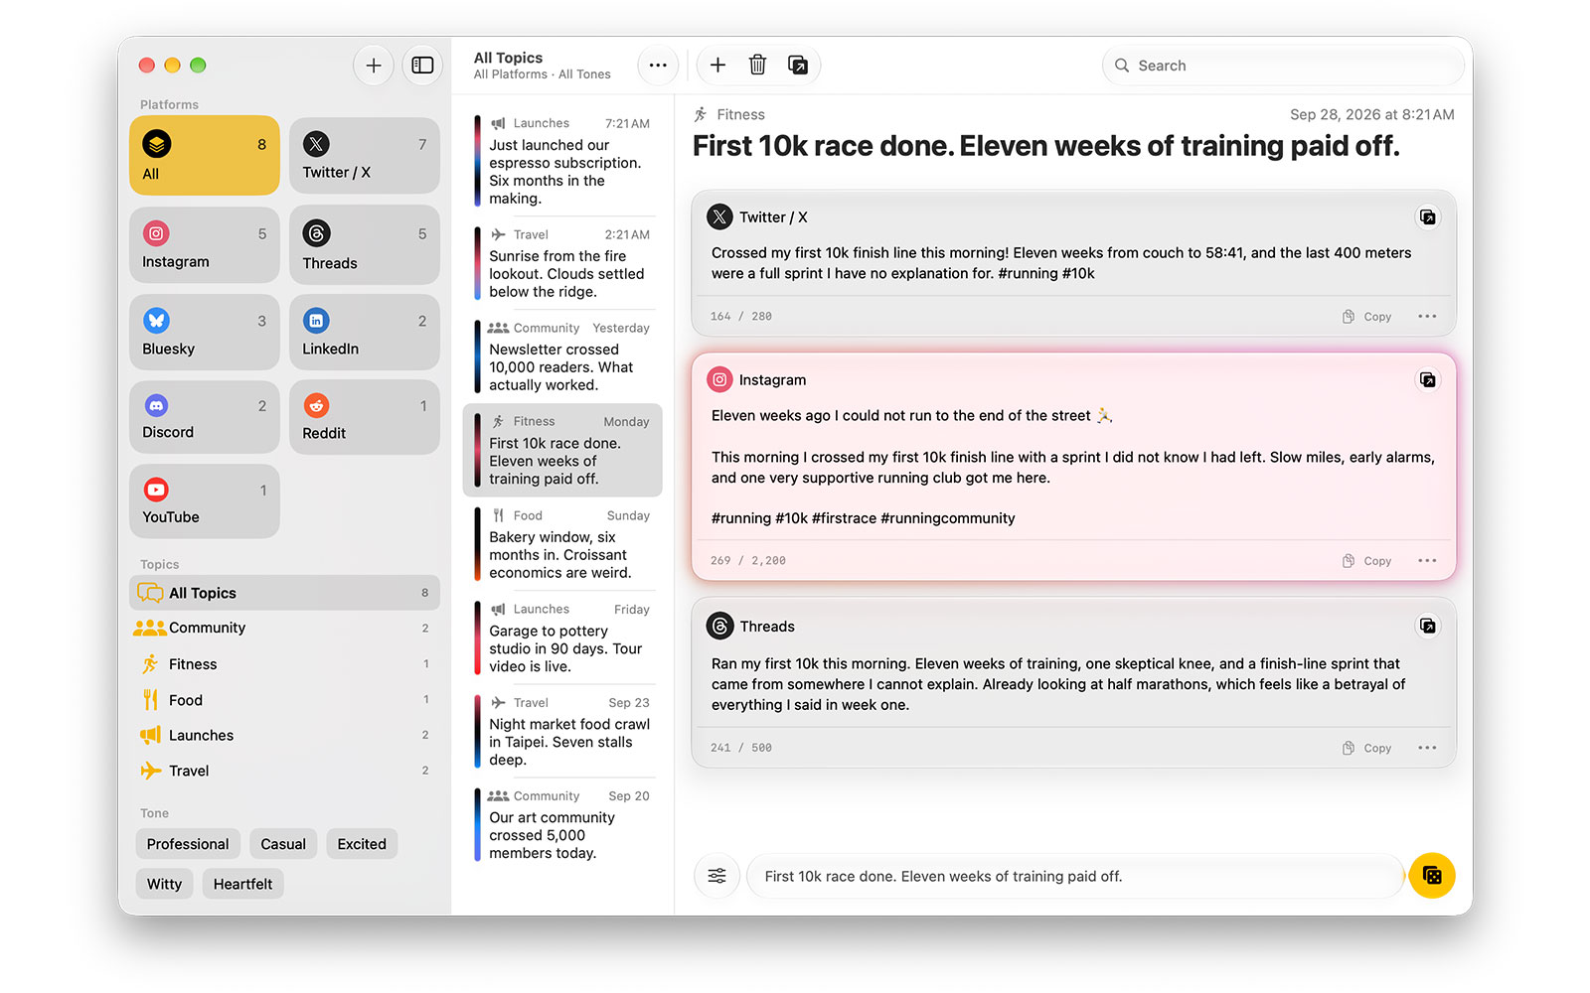Choose the Food topic in sidebar

[284, 700]
